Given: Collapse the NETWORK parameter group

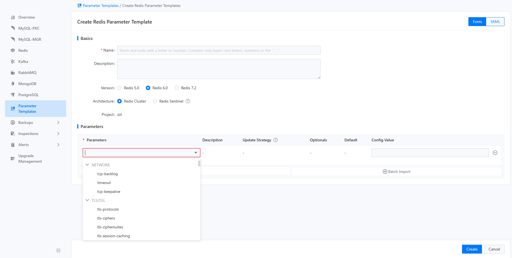Looking at the screenshot, I should (x=87, y=165).
